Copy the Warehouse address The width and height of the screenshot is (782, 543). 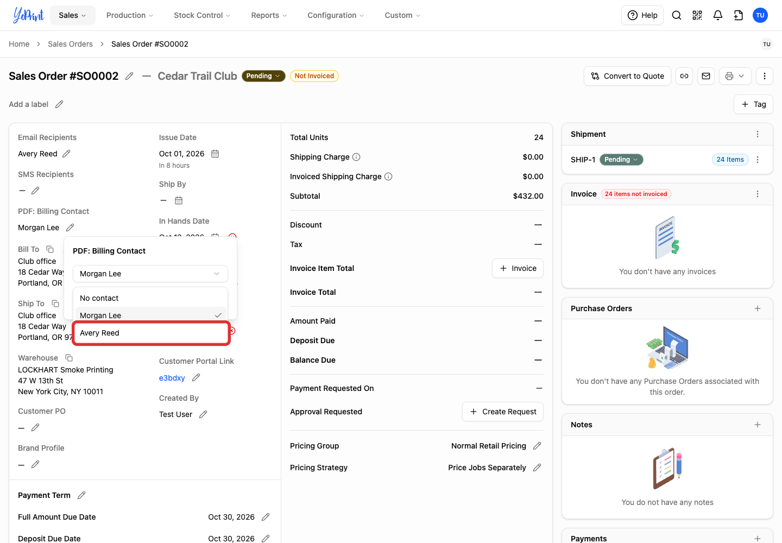(69, 358)
